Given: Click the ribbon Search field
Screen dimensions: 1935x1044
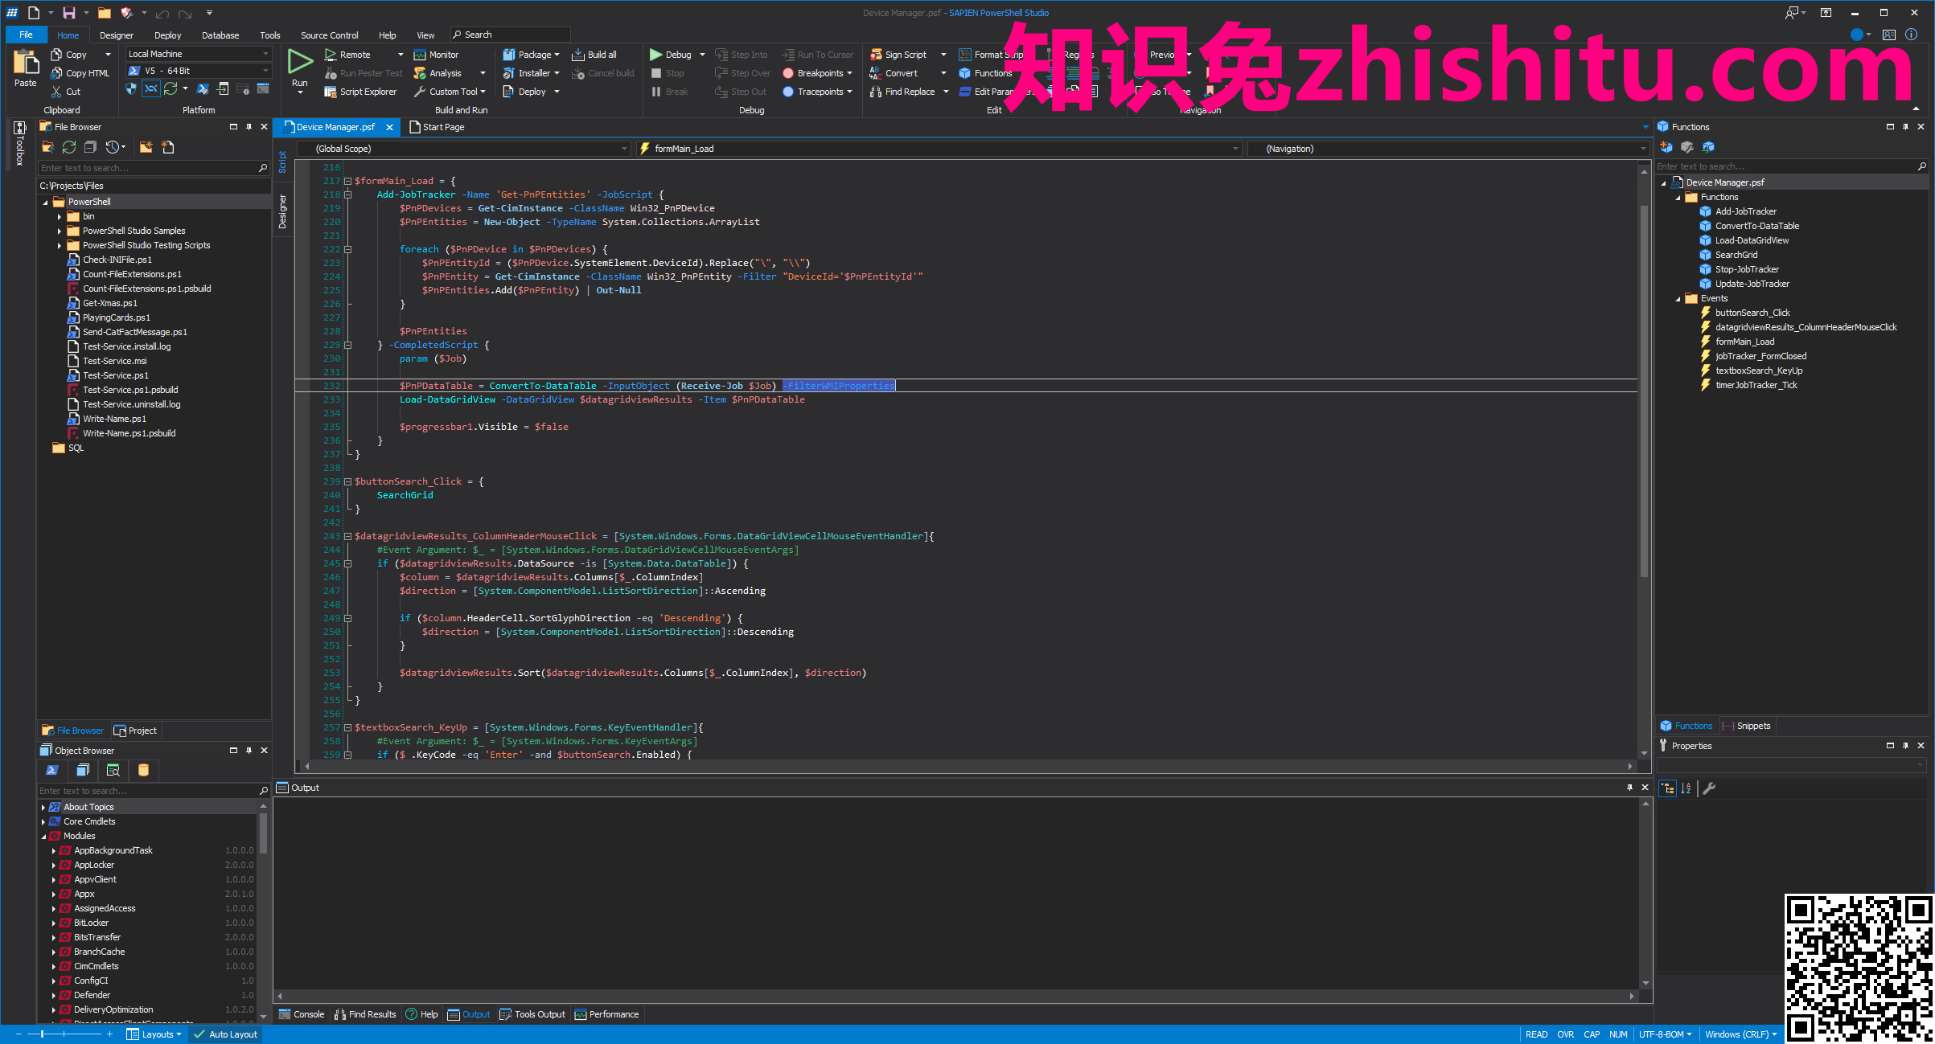Looking at the screenshot, I should click(x=510, y=35).
